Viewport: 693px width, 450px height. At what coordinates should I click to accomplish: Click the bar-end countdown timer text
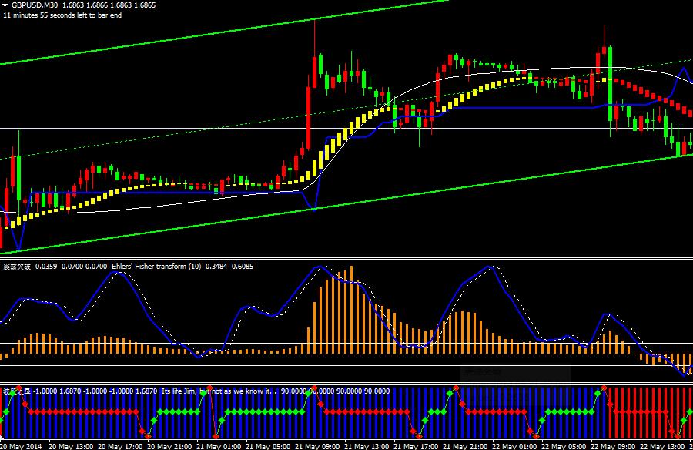62,15
